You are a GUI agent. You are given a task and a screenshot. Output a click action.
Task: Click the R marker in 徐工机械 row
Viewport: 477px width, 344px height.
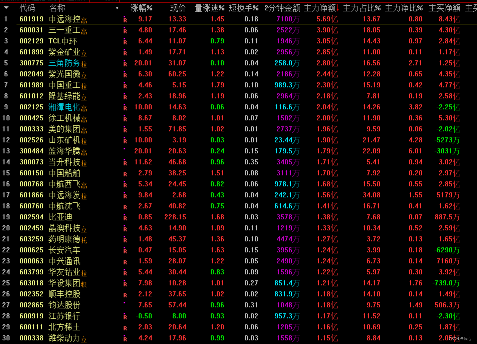coord(125,119)
